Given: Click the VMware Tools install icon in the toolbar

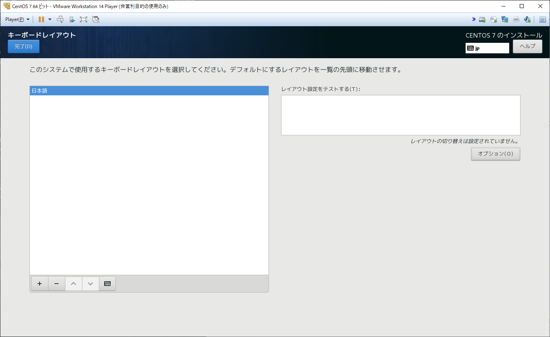Looking at the screenshot, I should pos(72,19).
